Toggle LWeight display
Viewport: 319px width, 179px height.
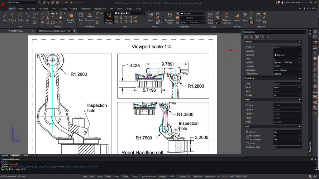click(163, 177)
